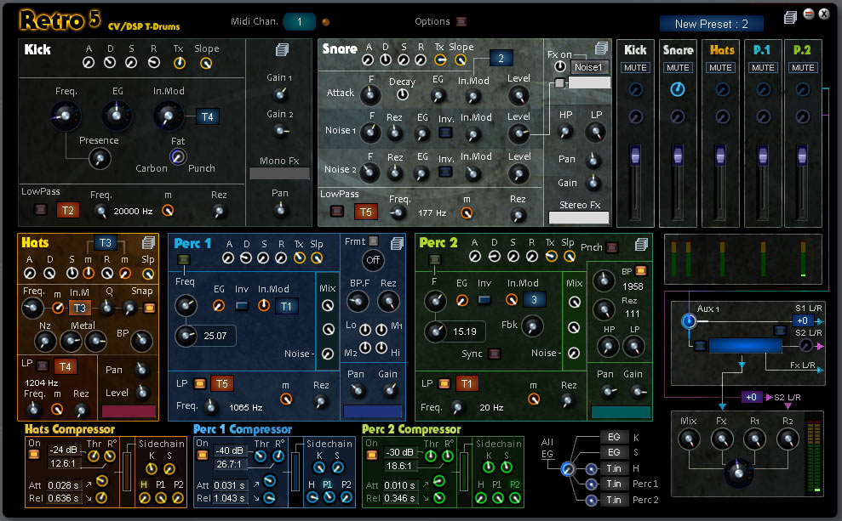Click the master Fx knob
This screenshot has width=842, height=521.
(x=722, y=439)
